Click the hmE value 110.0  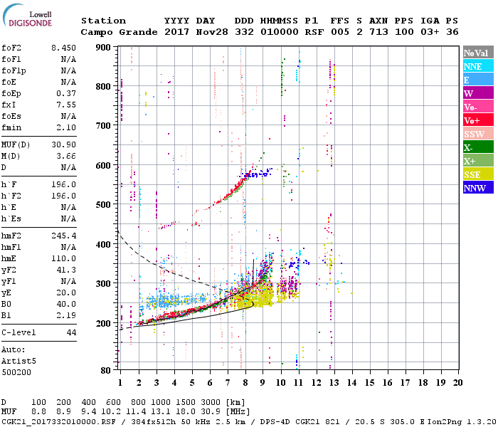point(63,258)
